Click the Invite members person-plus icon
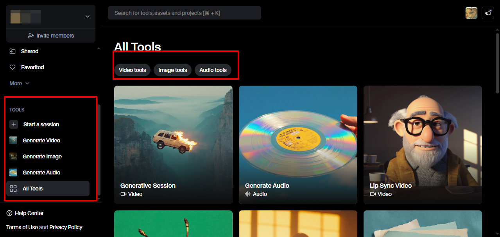Screen dimensions: 500x237 (31, 36)
